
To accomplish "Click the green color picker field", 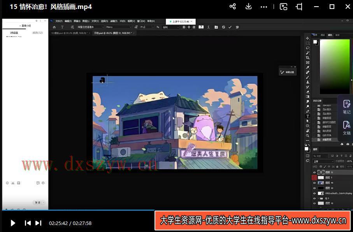I will tap(335, 67).
